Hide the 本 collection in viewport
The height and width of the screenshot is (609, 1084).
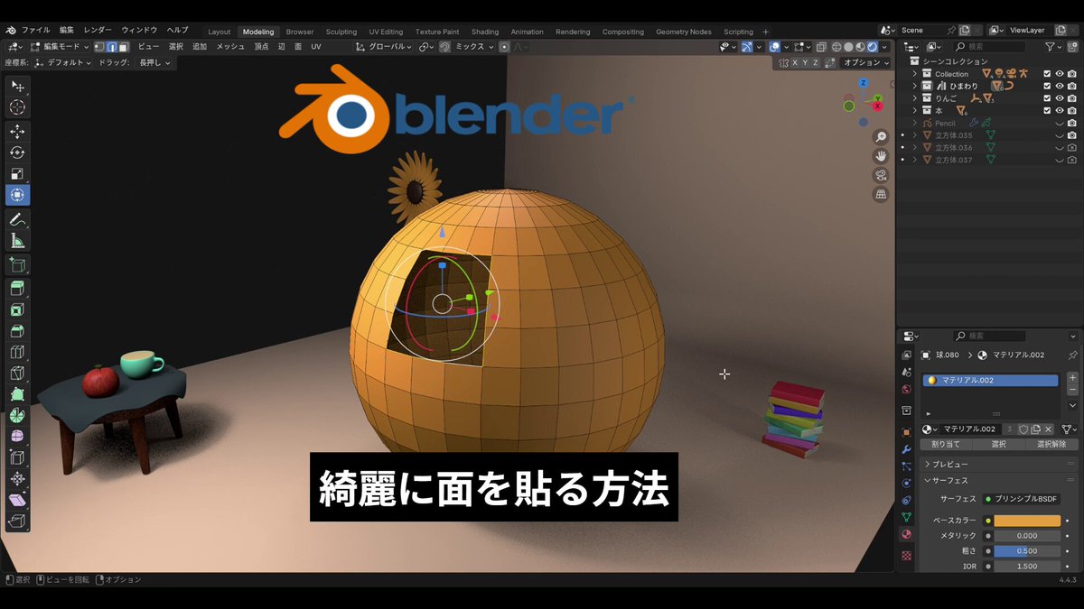point(1060,110)
